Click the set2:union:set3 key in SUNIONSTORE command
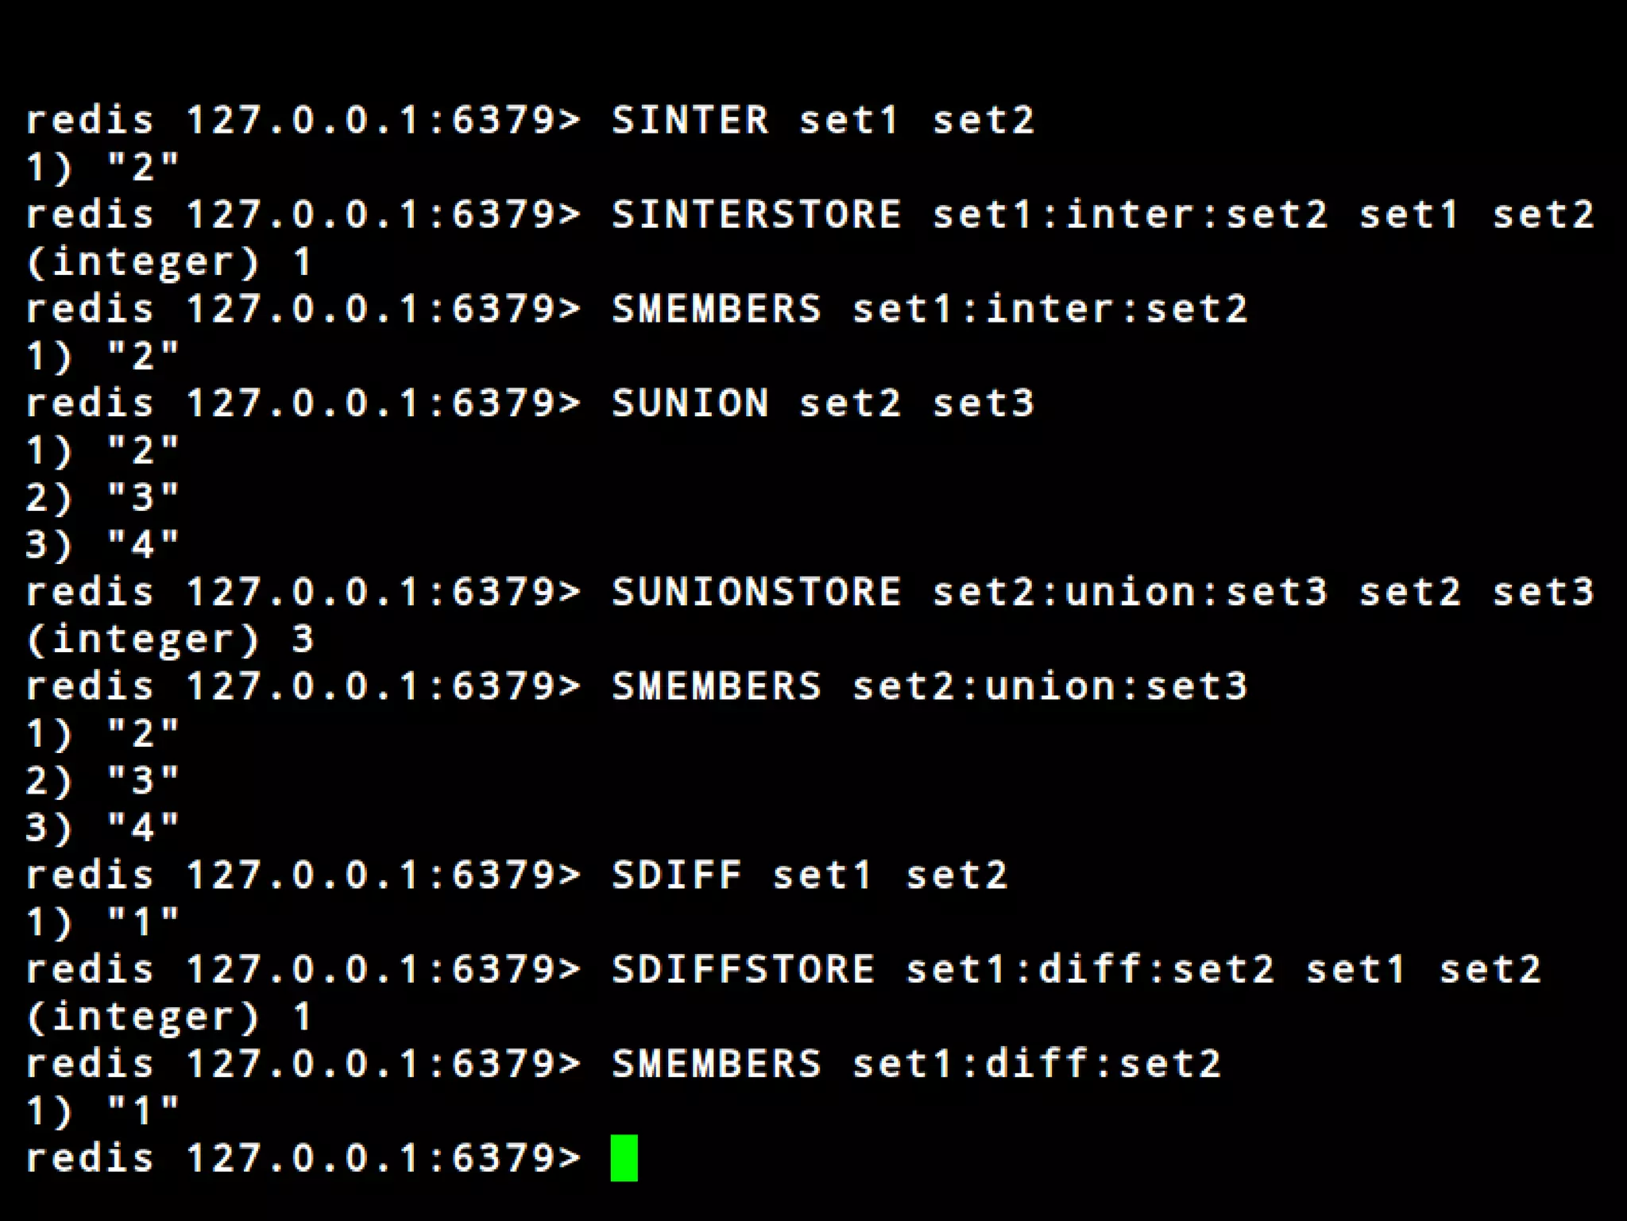The height and width of the screenshot is (1221, 1627). tap(1129, 592)
